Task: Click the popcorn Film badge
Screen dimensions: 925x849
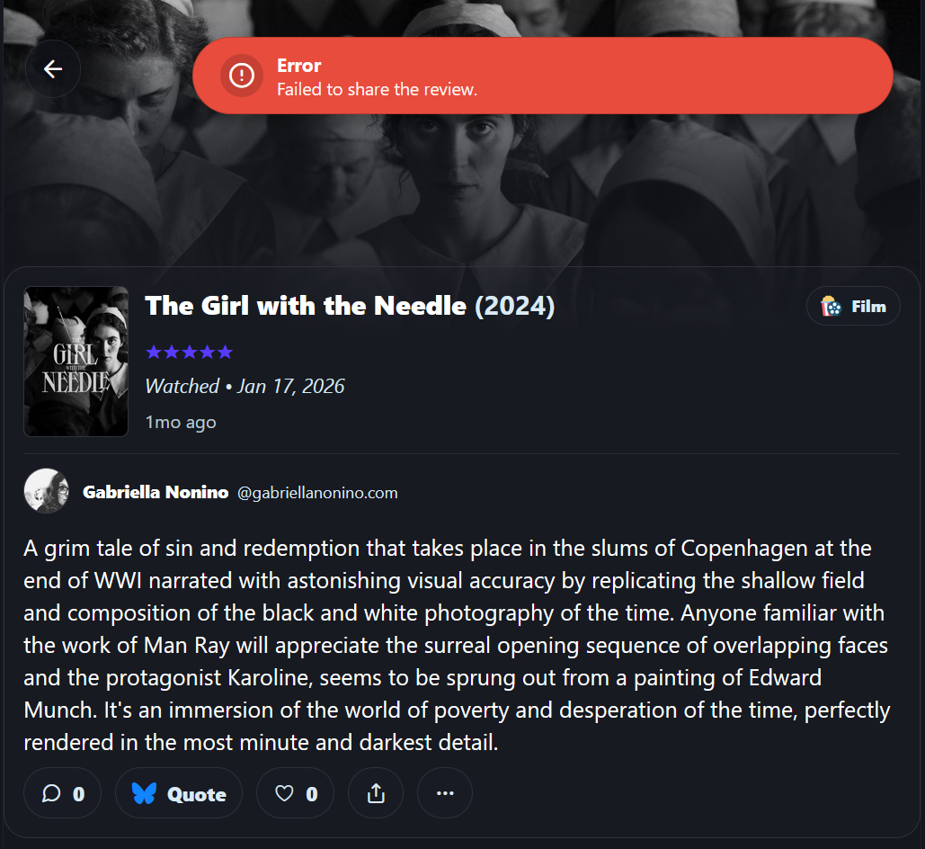Action: tap(853, 307)
